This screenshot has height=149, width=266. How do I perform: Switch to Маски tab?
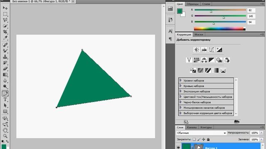(199, 34)
